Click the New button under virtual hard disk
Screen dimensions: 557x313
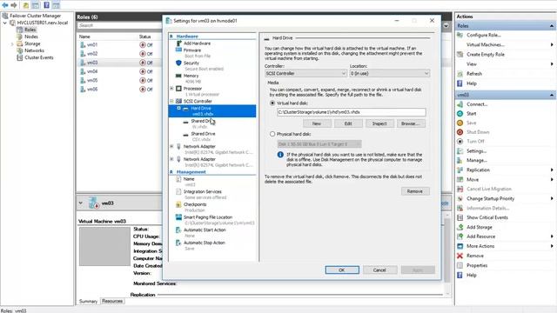[x=317, y=123]
